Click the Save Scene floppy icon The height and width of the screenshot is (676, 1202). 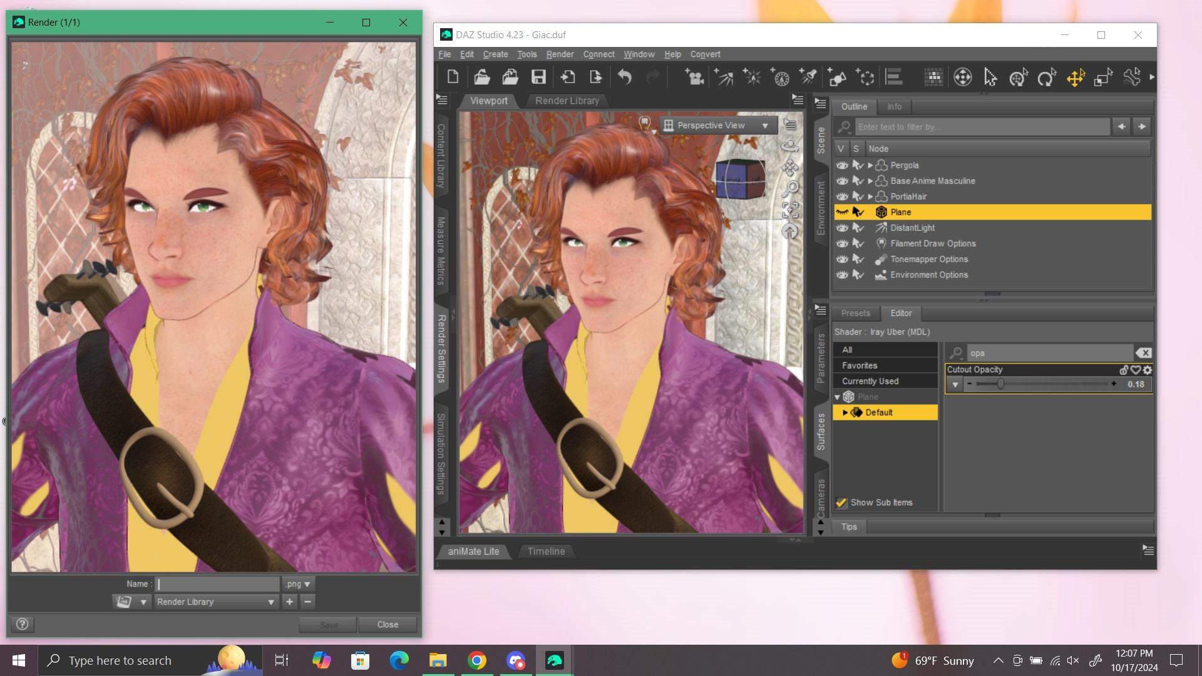(x=538, y=77)
